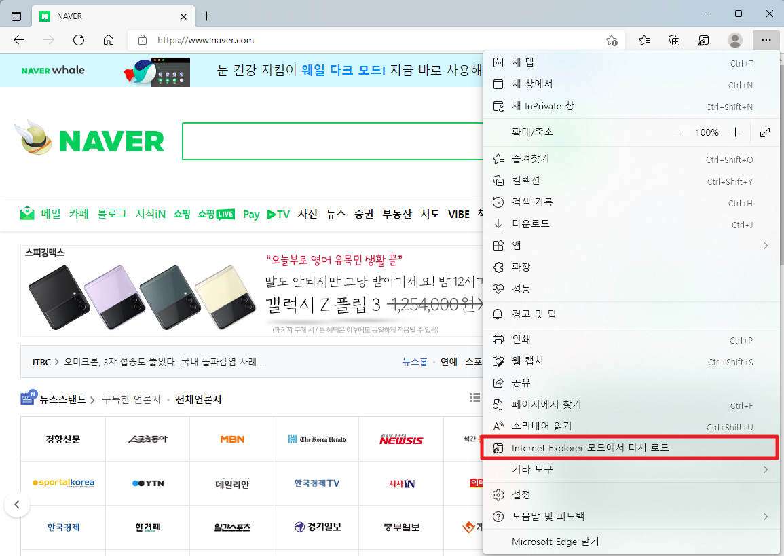Open 증권 link
Screen dimensions: 784x556
point(364,214)
